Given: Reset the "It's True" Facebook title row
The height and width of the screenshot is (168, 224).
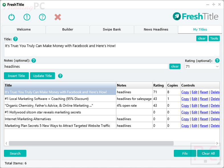Looking at the screenshot, I should 204,92.
